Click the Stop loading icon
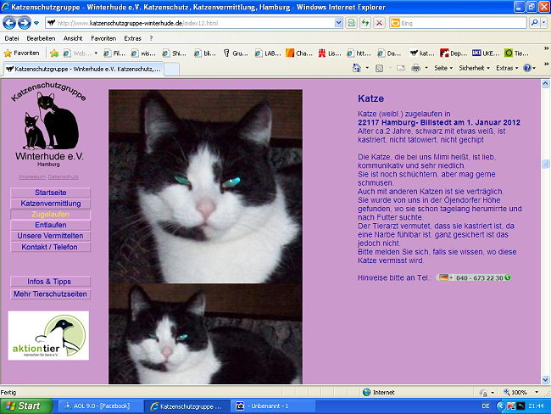The image size is (551, 414). [379, 23]
